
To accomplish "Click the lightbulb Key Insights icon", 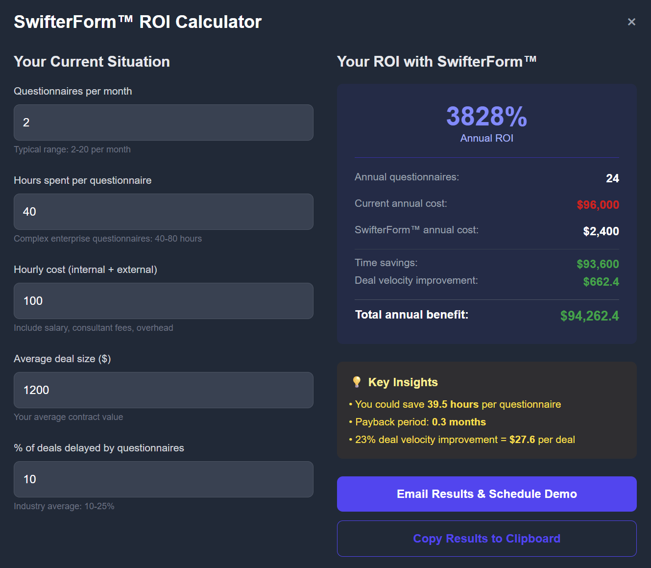I will tap(357, 382).
